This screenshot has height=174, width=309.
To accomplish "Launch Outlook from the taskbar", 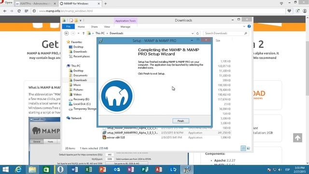I will 117,170.
